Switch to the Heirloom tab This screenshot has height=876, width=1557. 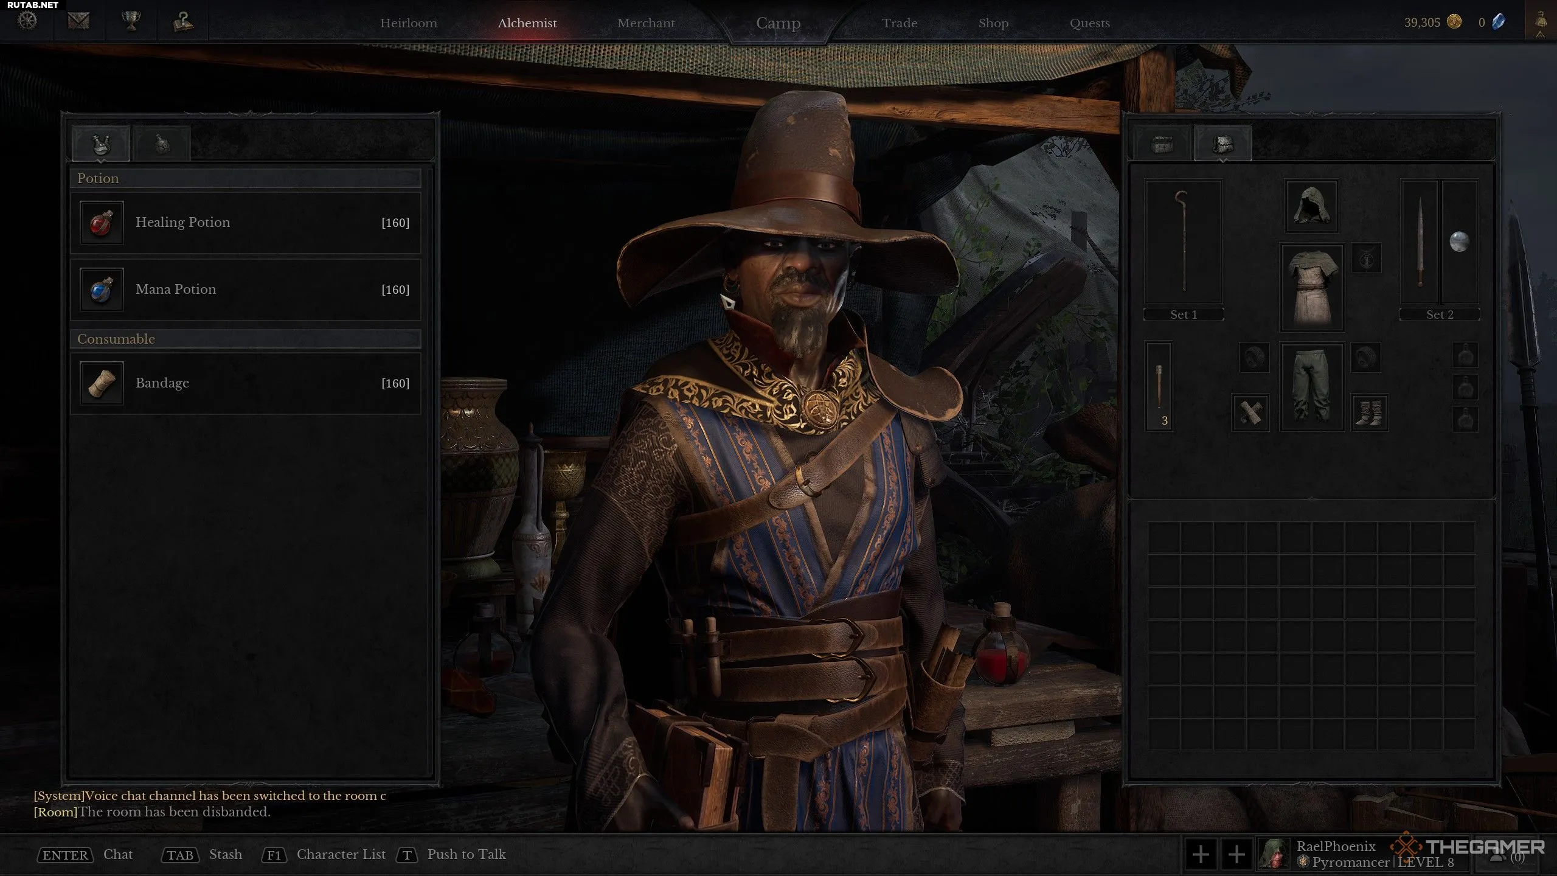409,23
